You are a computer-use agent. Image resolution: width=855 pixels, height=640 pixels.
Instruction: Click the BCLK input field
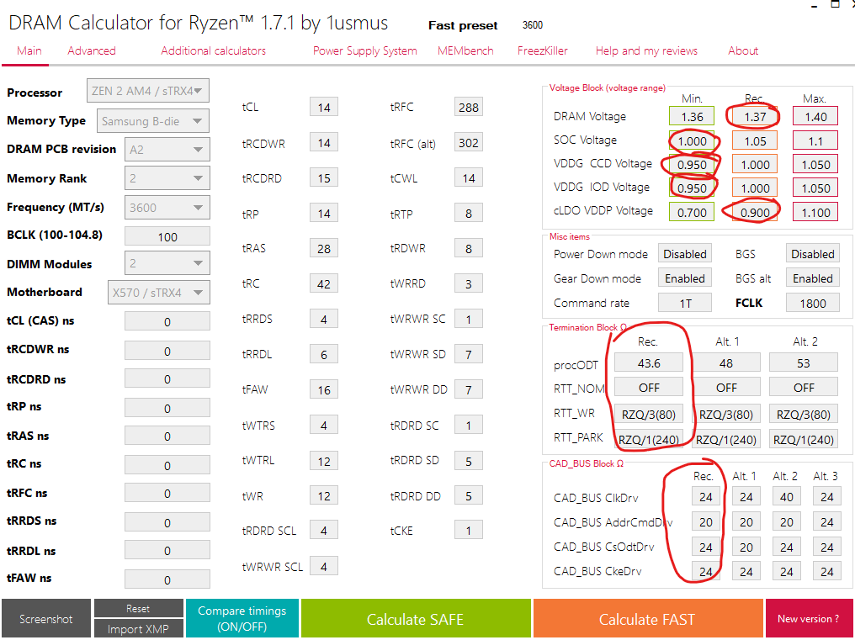click(167, 236)
